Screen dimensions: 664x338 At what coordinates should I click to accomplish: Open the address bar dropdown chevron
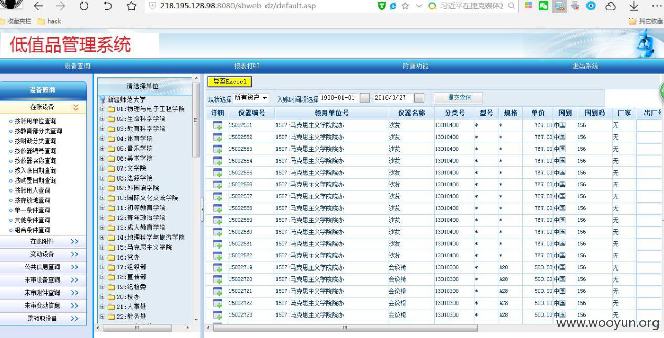click(419, 6)
